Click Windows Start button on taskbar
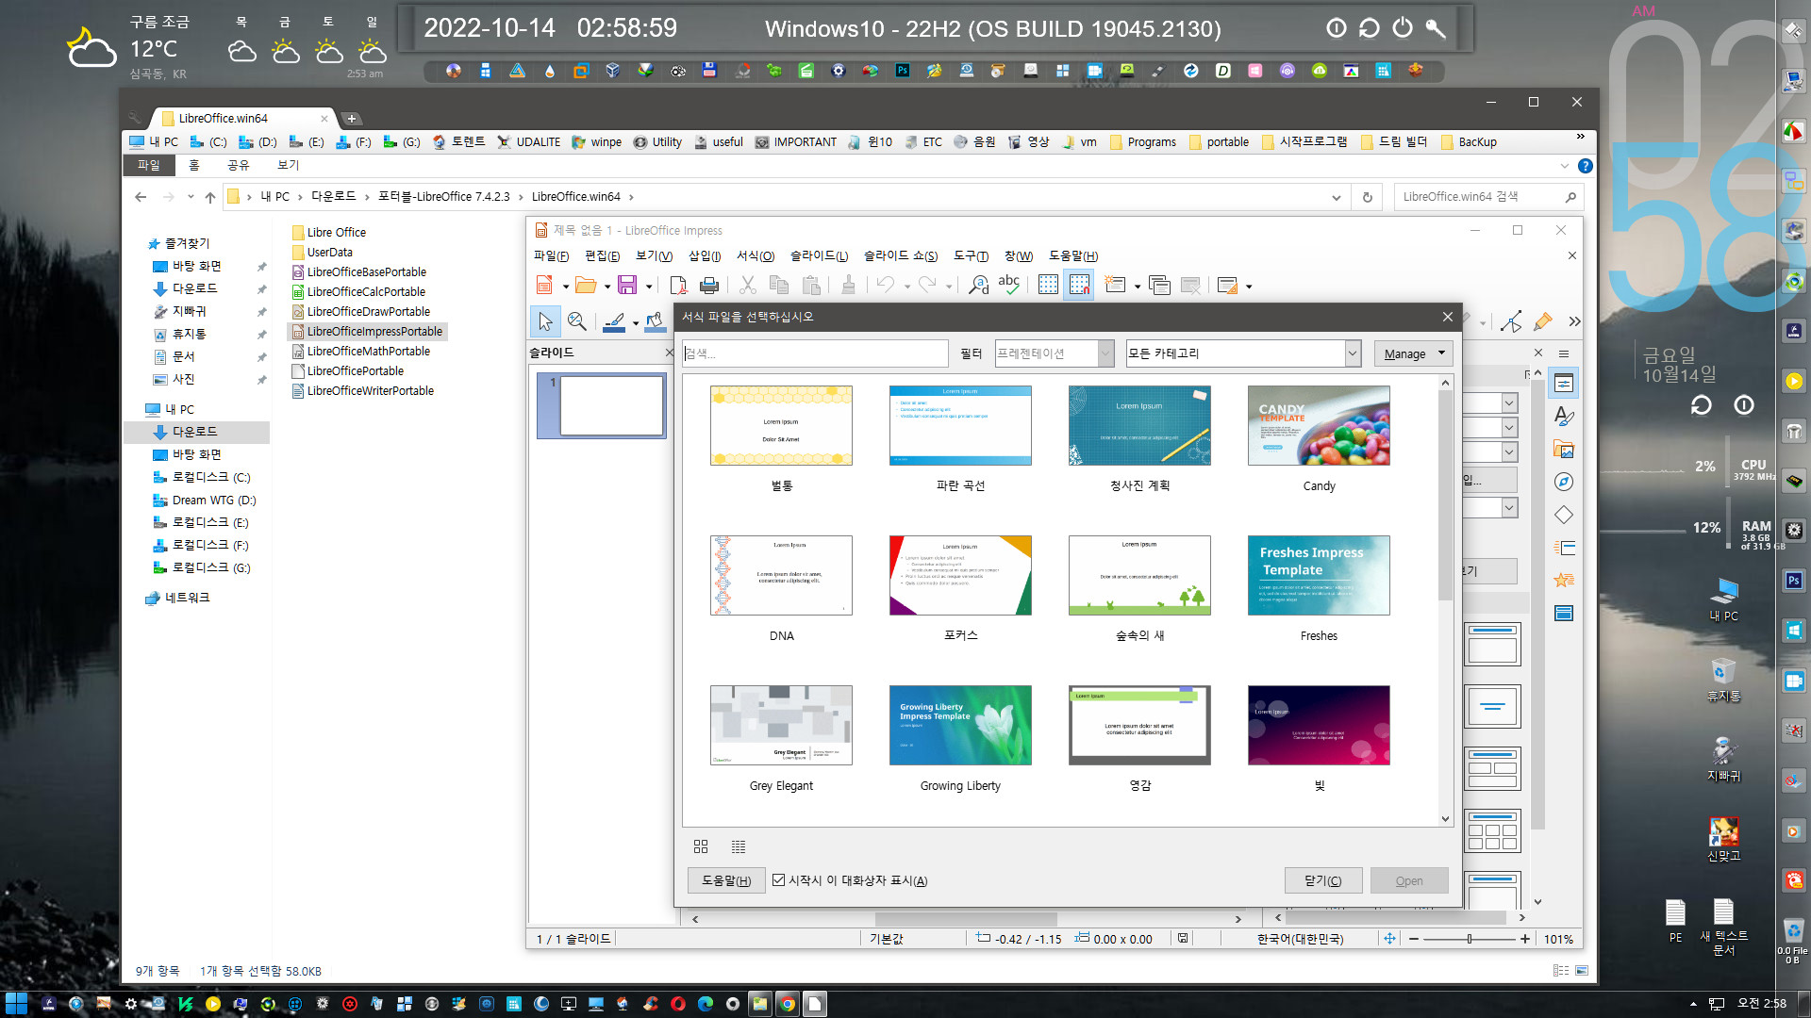Image resolution: width=1811 pixels, height=1018 pixels. (x=16, y=1004)
